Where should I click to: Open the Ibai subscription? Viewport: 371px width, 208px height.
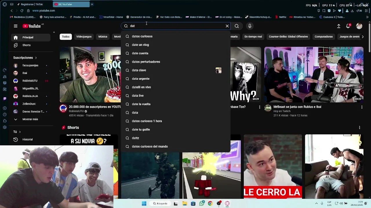click(31, 73)
